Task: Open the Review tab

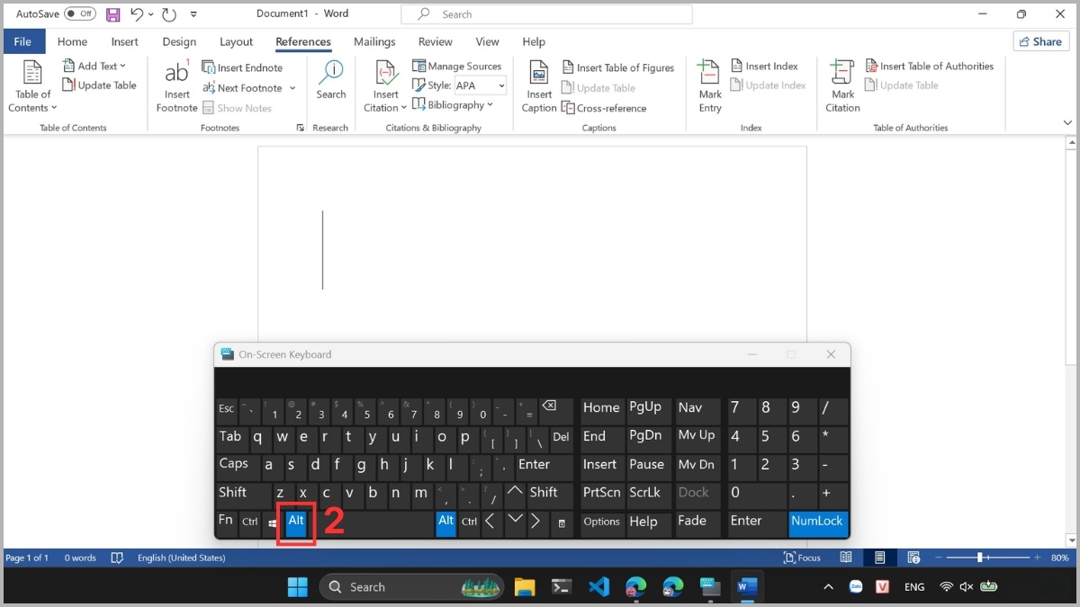Action: [436, 41]
